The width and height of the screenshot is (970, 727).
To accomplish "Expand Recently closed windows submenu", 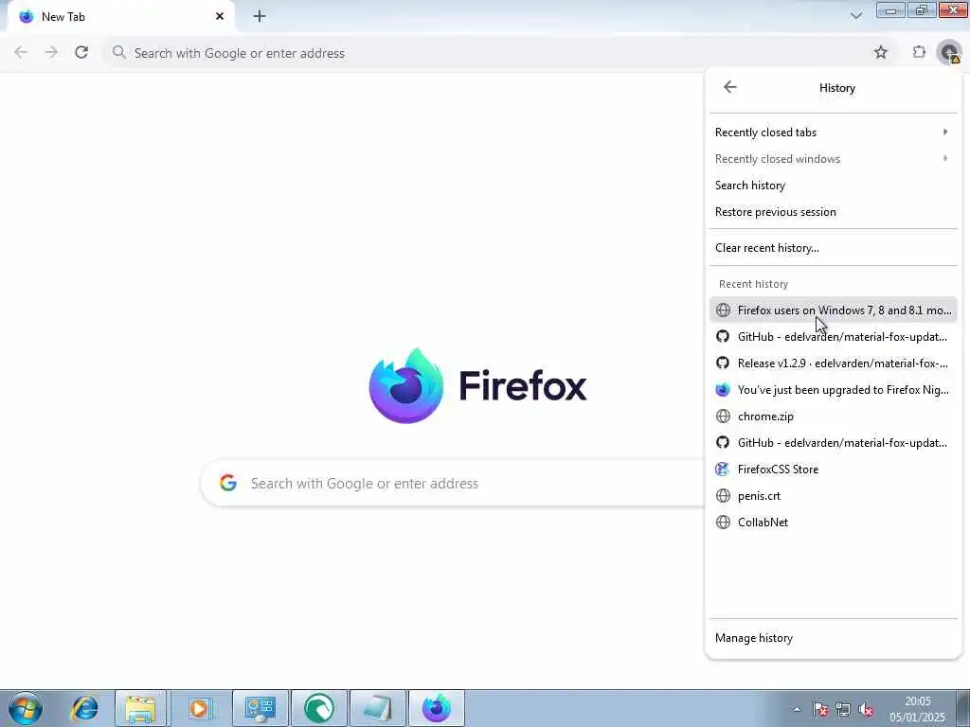I will click(x=834, y=159).
